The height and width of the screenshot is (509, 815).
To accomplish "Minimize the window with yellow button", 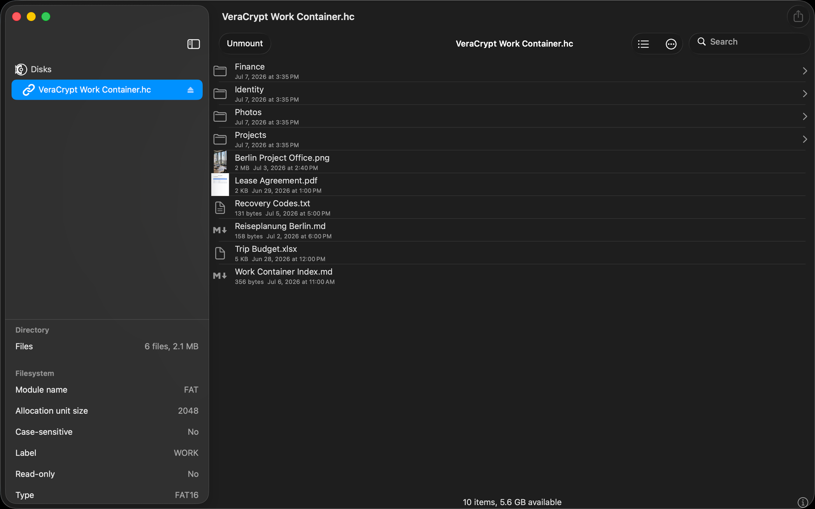I will (x=31, y=17).
